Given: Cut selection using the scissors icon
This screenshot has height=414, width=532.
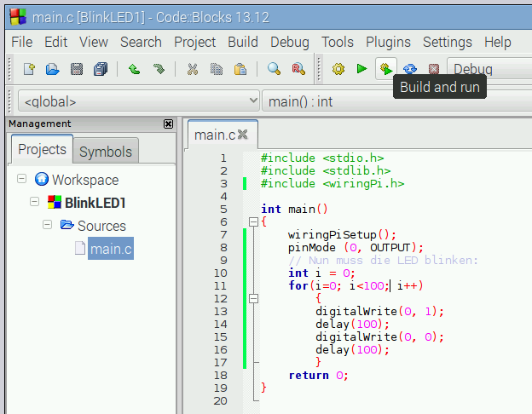Looking at the screenshot, I should click(193, 69).
